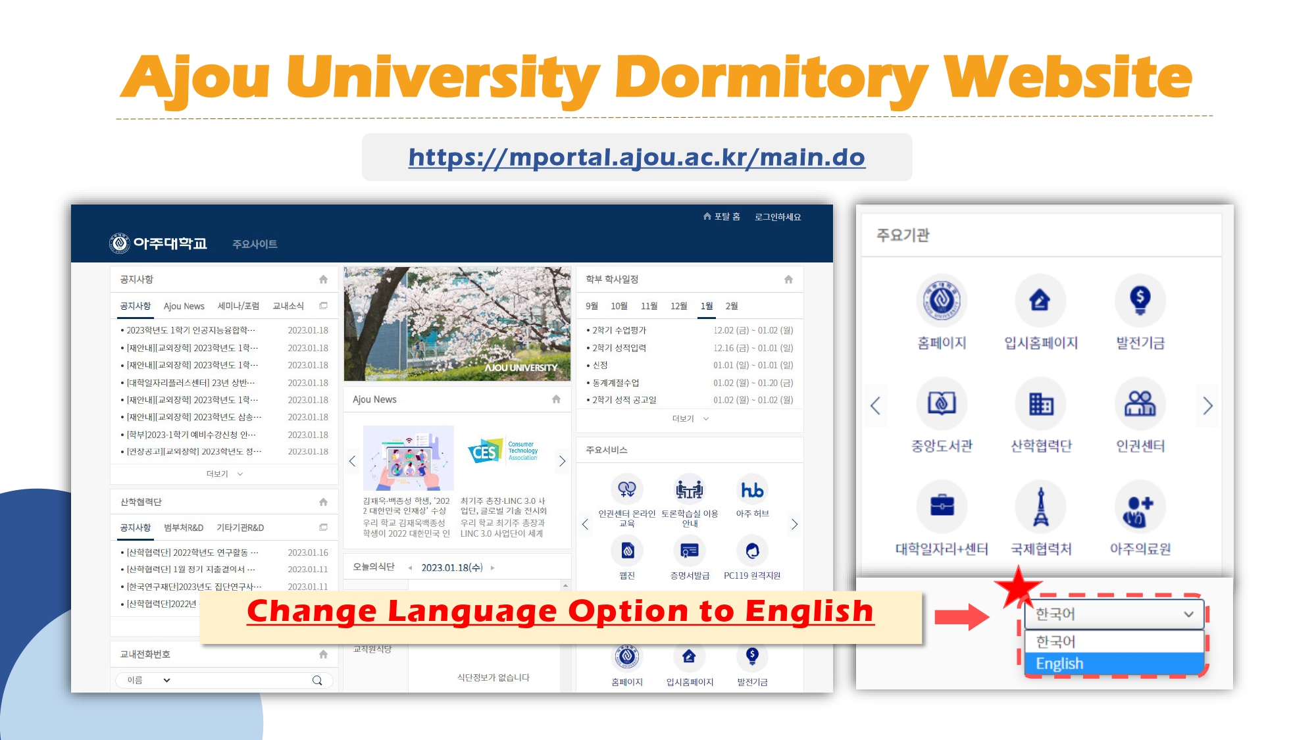The width and height of the screenshot is (1316, 740).
Task: Select the 2월 month tab
Action: (x=732, y=306)
